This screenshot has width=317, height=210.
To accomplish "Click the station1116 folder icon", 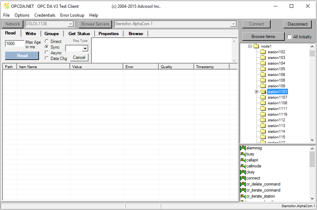I will point(263,114).
